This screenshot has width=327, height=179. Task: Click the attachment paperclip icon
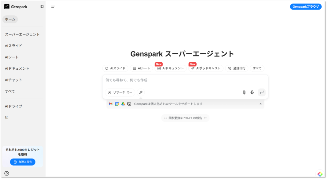pos(244,92)
